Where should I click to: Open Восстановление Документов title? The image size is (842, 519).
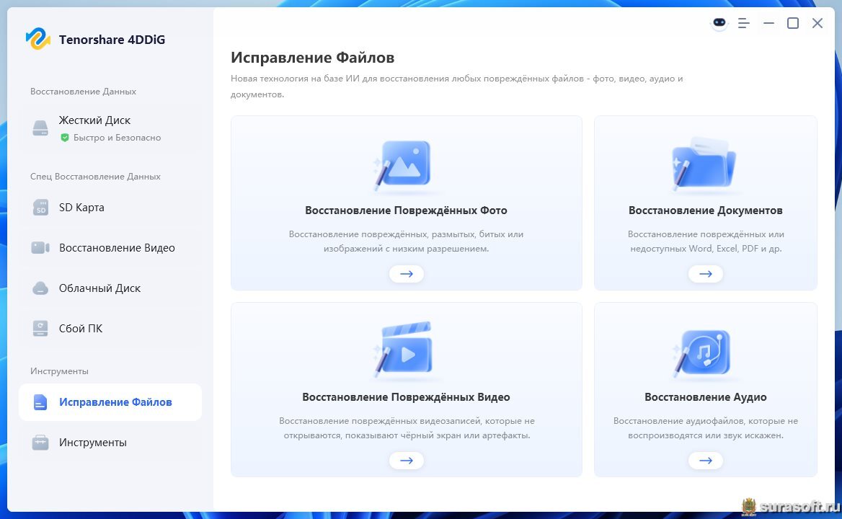[706, 210]
